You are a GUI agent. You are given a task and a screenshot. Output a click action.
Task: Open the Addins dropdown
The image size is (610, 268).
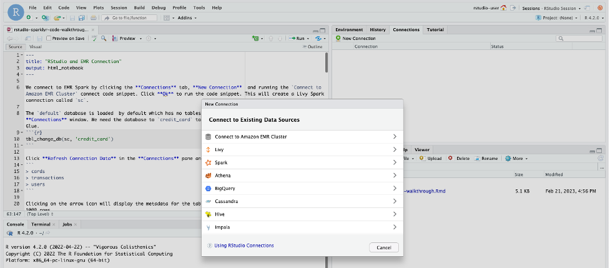coord(187,18)
